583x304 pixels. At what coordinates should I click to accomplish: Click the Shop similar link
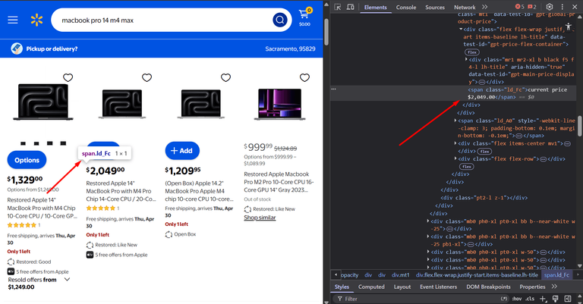(260, 218)
